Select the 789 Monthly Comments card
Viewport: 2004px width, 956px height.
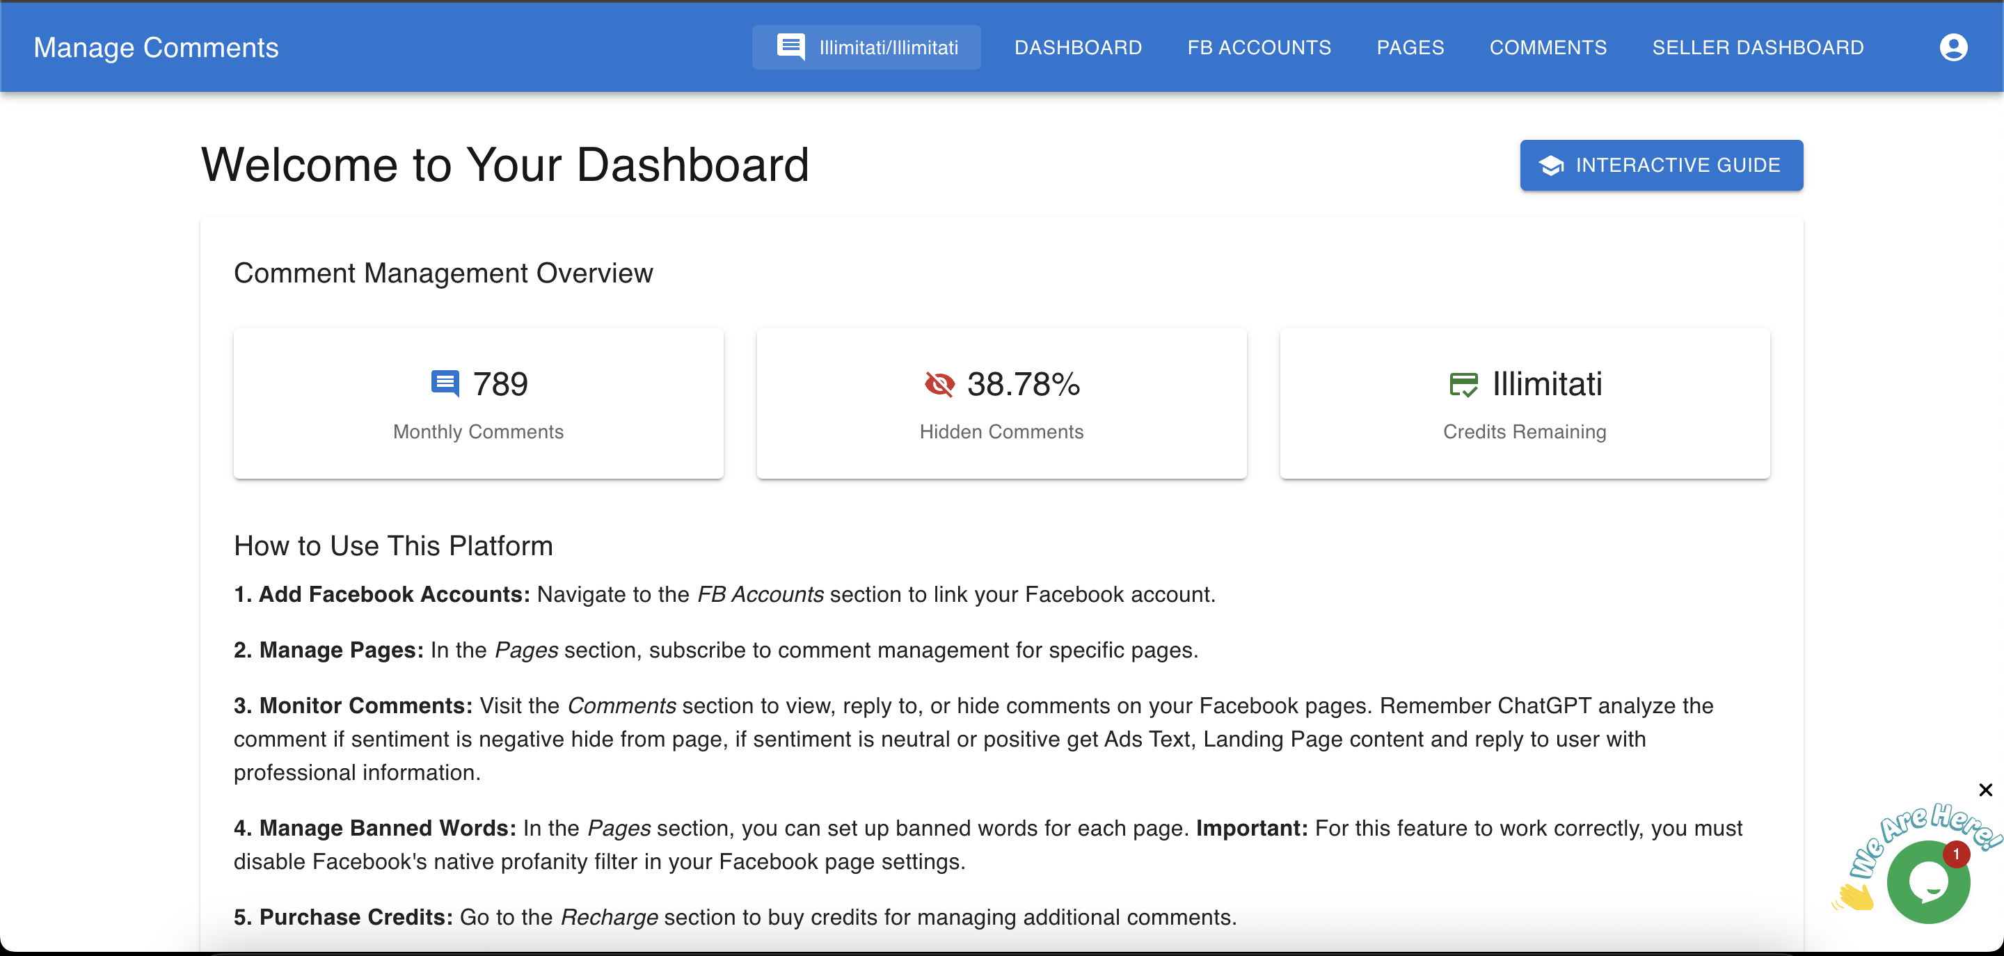(x=479, y=404)
